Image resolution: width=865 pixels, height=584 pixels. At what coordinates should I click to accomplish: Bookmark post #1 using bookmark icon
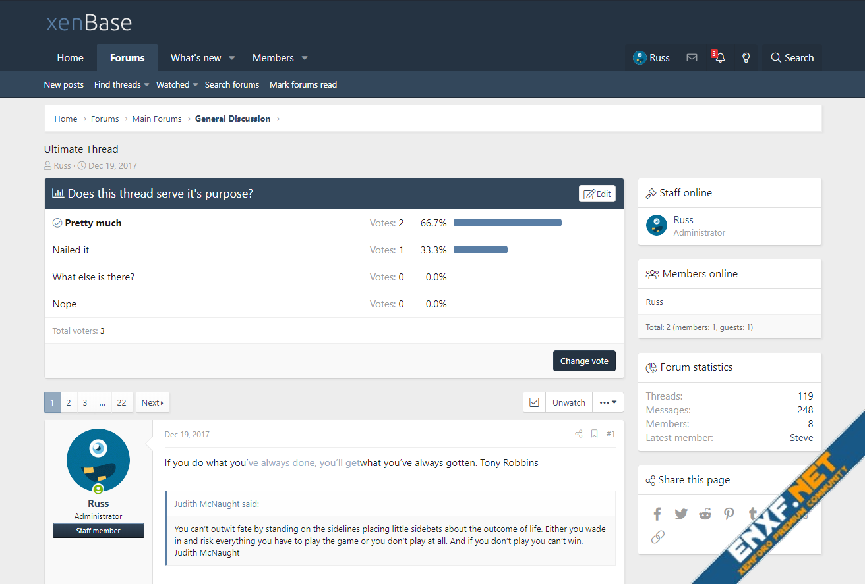(x=594, y=434)
